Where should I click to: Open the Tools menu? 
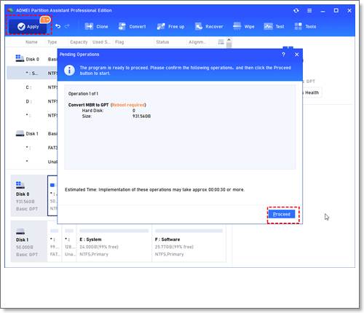305,26
